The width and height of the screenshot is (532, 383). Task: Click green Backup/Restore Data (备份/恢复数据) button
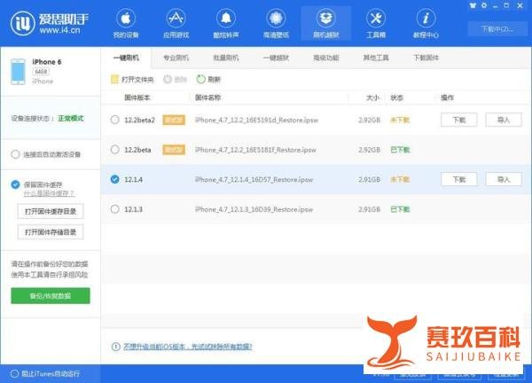(x=51, y=296)
